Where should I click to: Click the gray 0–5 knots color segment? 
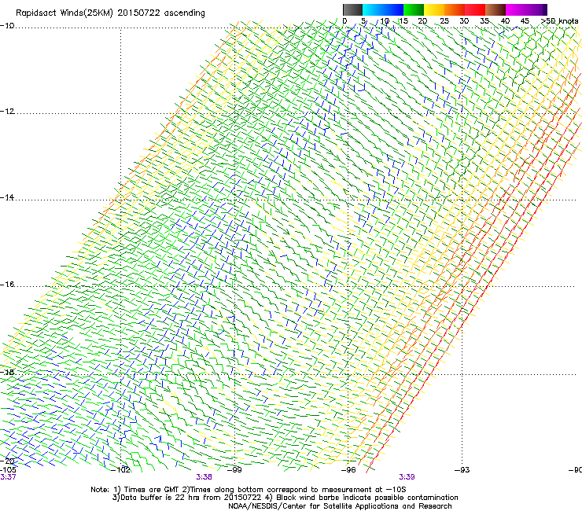[x=352, y=9]
